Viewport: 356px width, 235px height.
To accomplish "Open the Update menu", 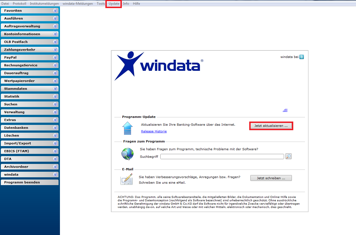I will (x=114, y=4).
